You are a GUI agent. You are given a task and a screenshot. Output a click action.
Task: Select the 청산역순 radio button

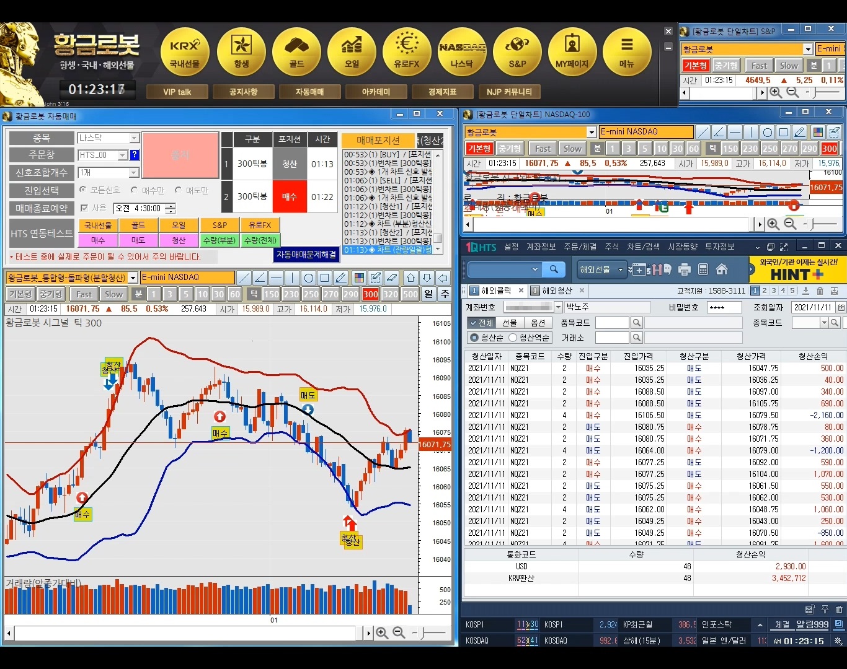(x=513, y=338)
